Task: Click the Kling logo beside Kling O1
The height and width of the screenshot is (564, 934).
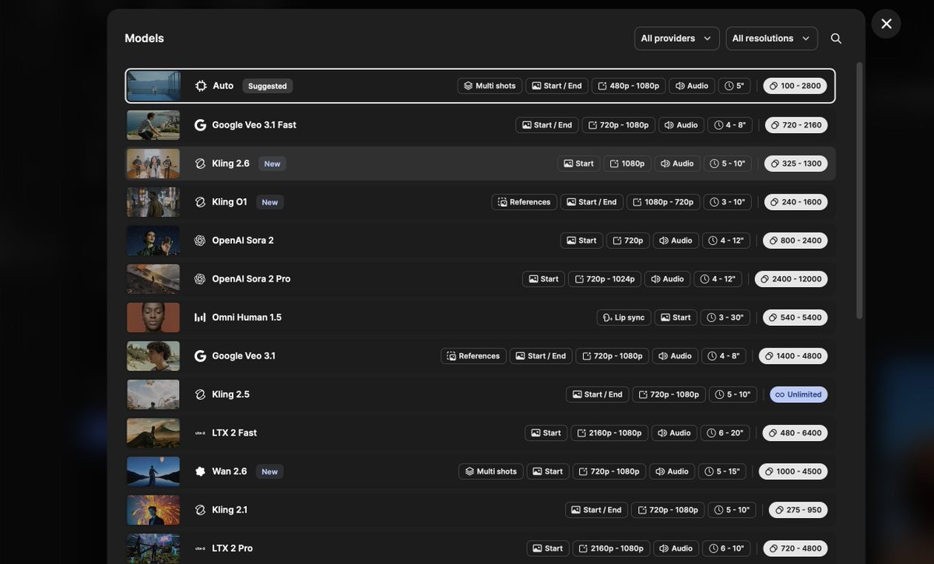Action: coord(200,201)
